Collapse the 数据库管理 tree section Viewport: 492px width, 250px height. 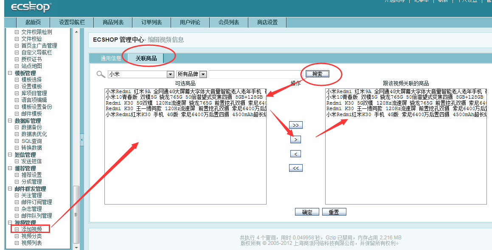(x=10, y=121)
